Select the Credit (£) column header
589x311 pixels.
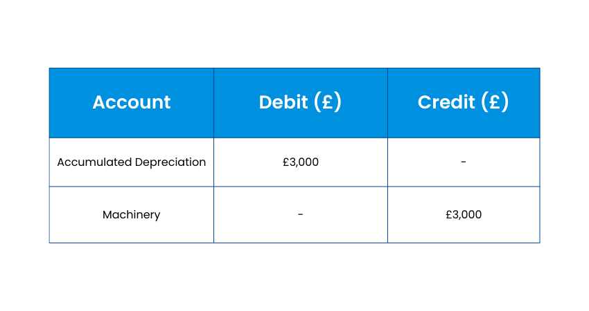tap(463, 102)
